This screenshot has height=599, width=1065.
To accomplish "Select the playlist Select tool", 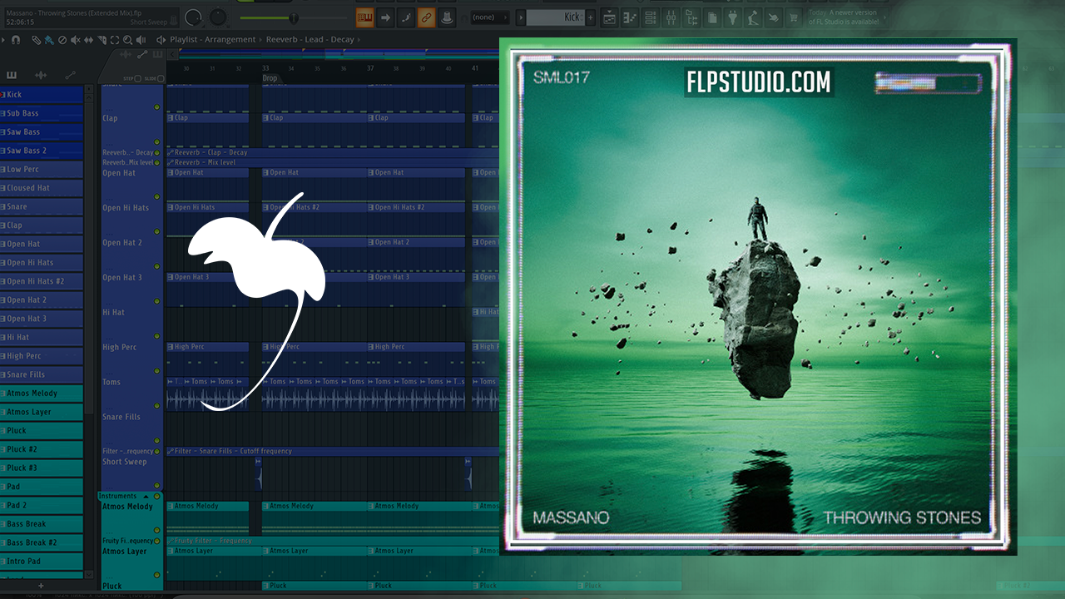I will pos(114,40).
